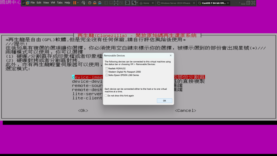Switch to the Home tab
The width and height of the screenshot is (277, 156).
[146, 3]
